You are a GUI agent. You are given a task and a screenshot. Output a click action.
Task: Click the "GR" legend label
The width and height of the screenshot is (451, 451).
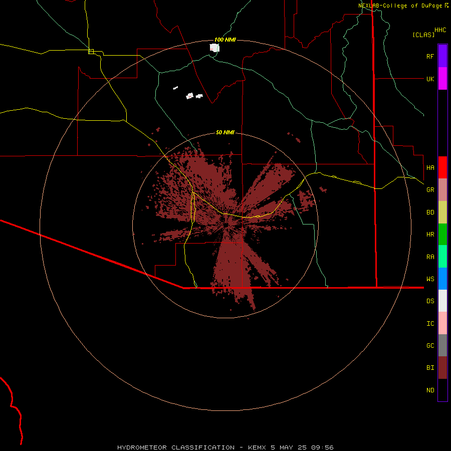coord(430,190)
